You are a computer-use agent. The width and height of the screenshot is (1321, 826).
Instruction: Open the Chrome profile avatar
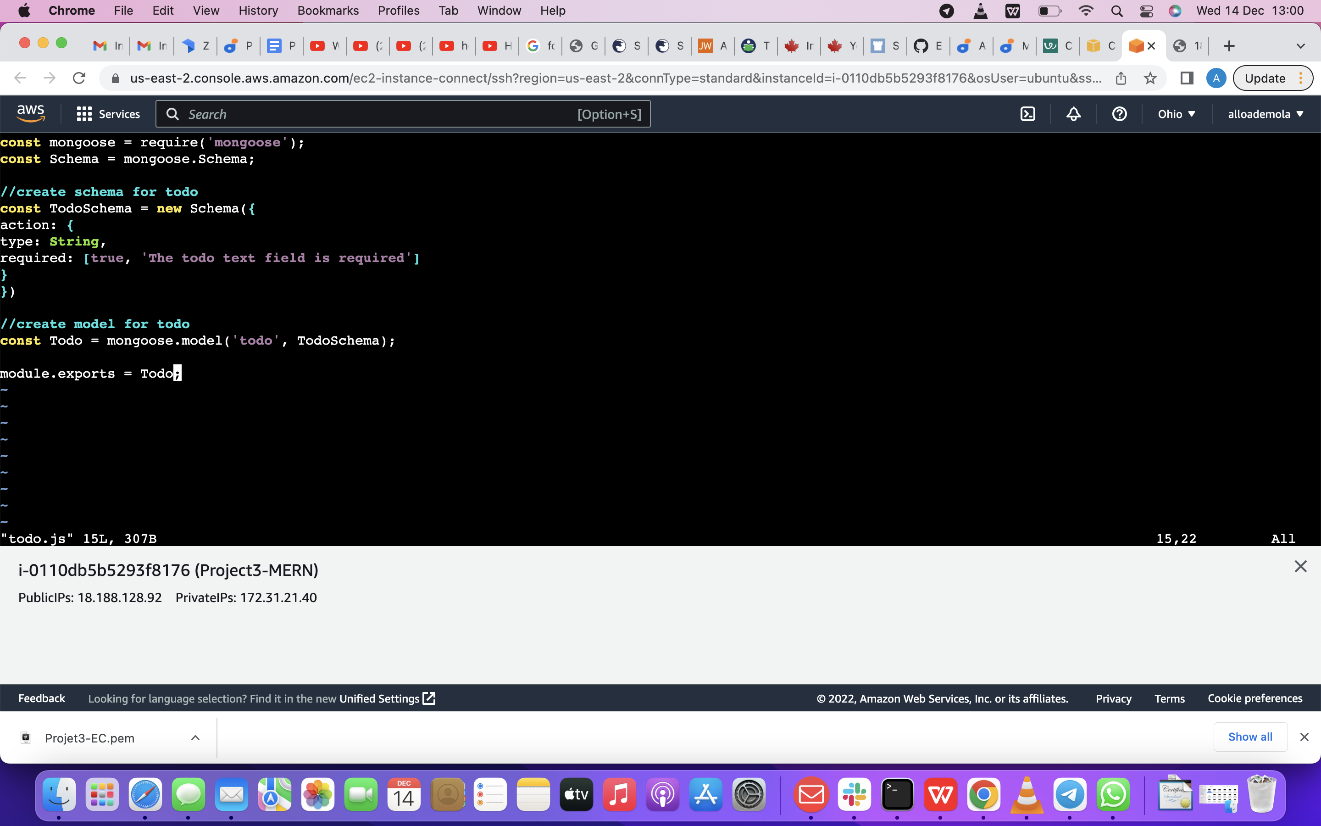(x=1216, y=78)
